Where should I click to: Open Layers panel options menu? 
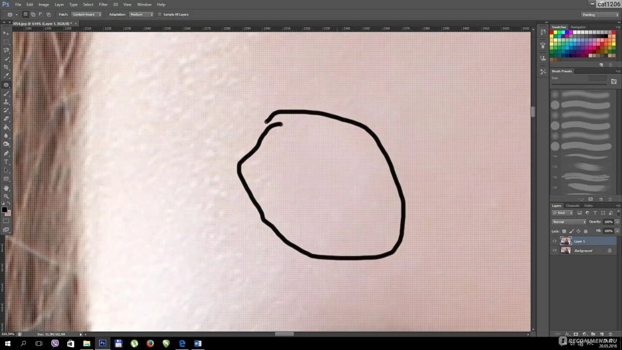tap(618, 206)
